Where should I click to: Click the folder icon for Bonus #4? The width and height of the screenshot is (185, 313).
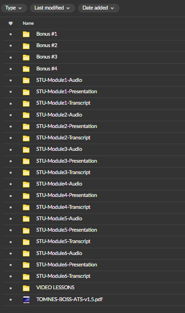pos(26,69)
